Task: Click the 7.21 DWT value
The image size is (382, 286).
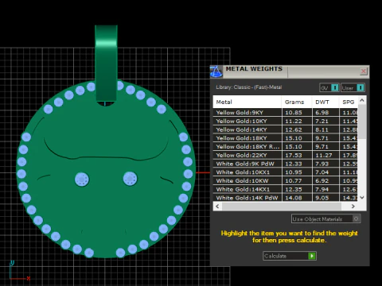Action: click(322, 121)
